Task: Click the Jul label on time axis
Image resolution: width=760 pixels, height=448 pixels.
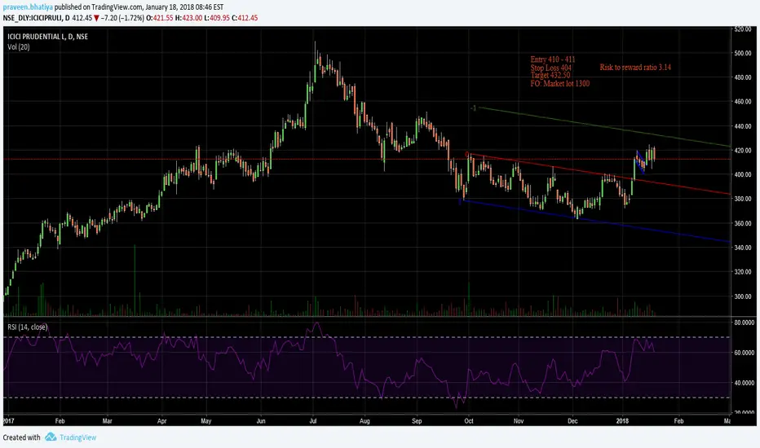Action: pos(312,421)
